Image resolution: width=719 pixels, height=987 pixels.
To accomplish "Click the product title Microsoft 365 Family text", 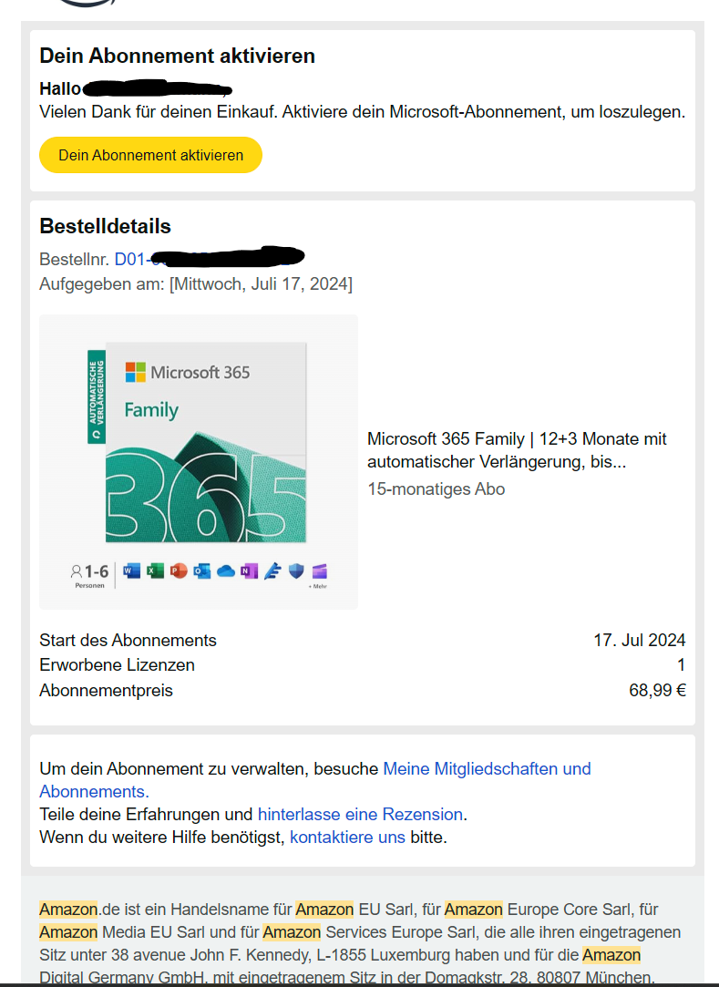I will pos(517,450).
